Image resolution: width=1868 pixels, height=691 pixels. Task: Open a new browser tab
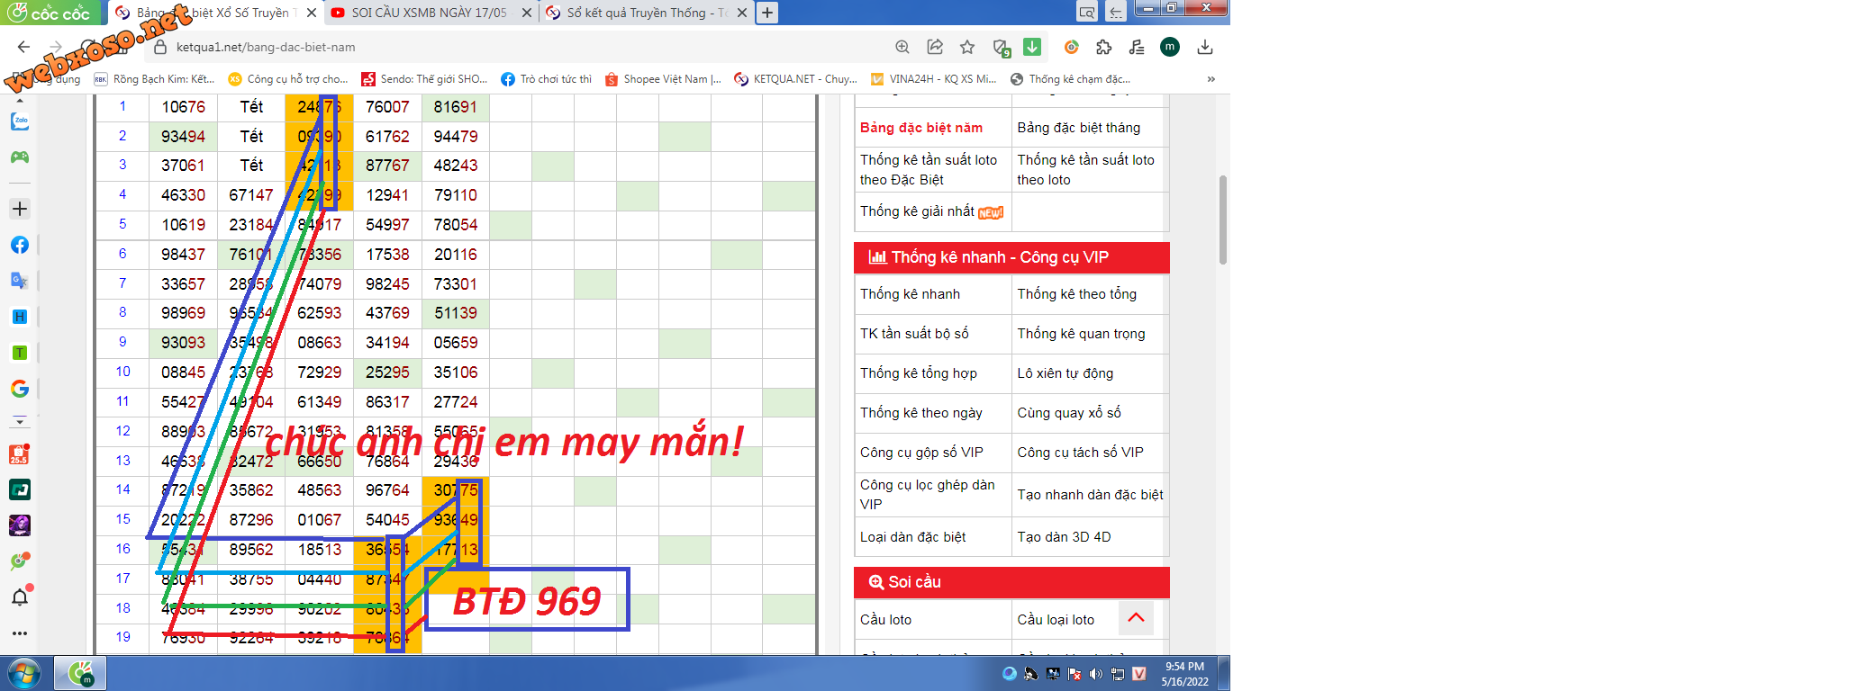click(766, 13)
